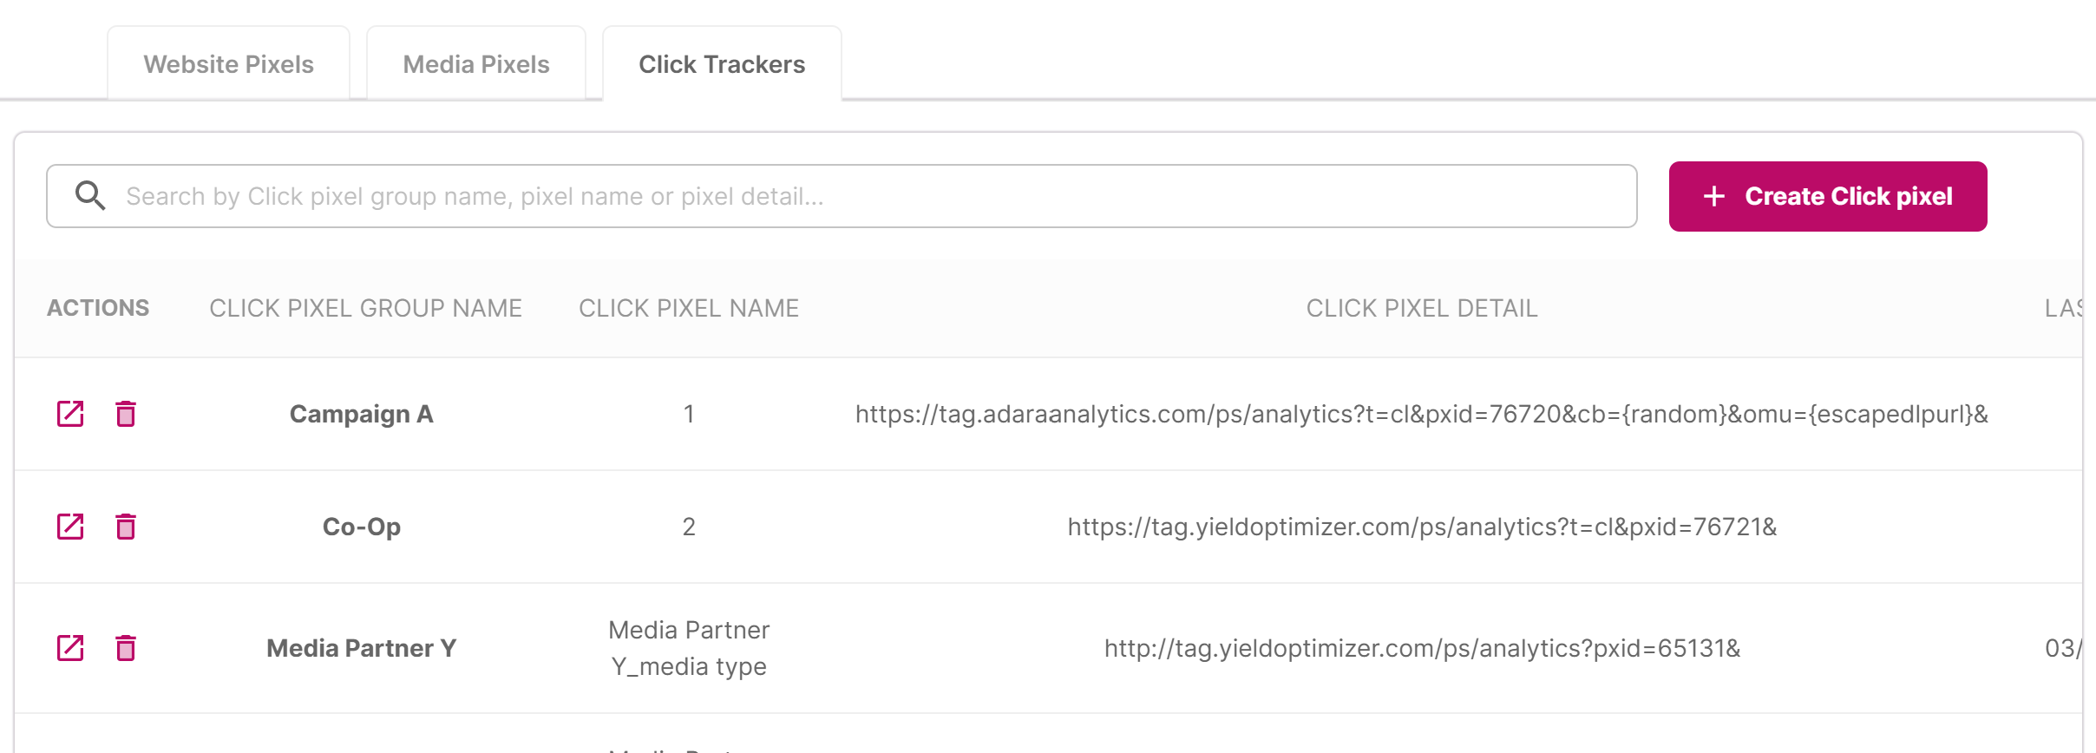This screenshot has height=753, width=2096.
Task: Click the ACTIONS column header
Action: pos(98,308)
